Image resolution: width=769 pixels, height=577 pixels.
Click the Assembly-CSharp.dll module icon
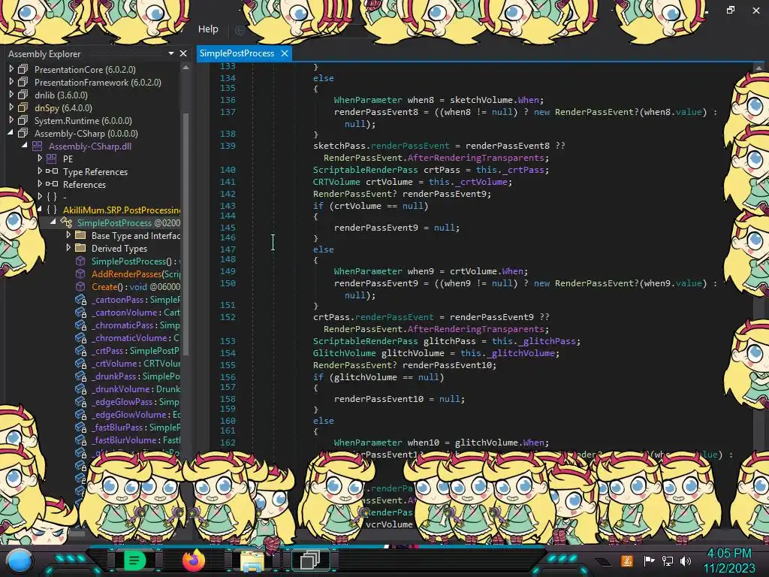pyautogui.click(x=38, y=146)
